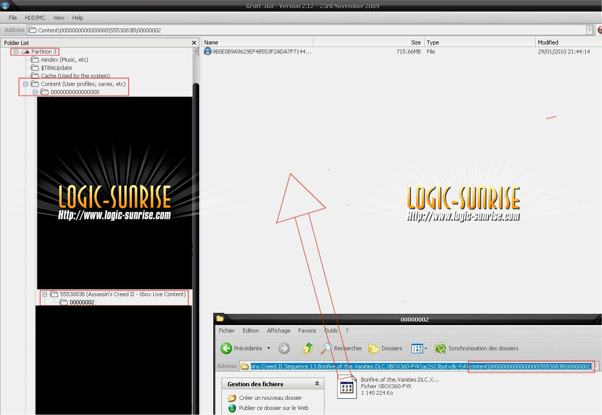Open the View menu in XPort 360

(x=59, y=18)
